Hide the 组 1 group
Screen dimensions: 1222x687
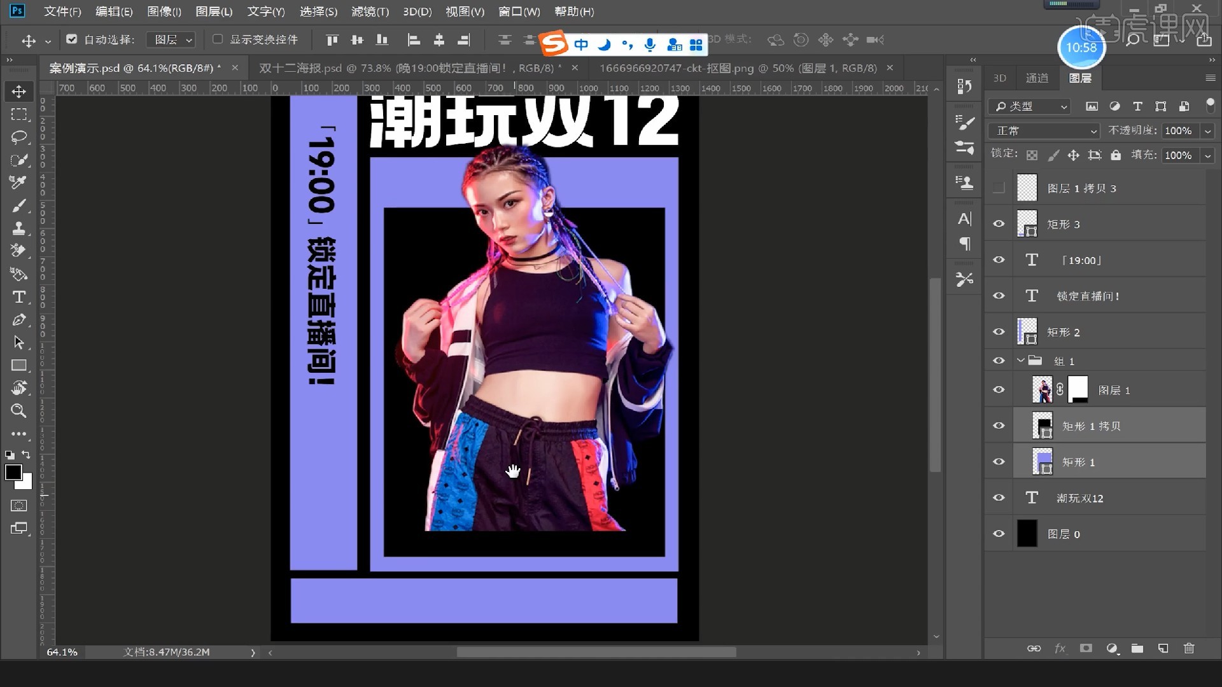click(x=999, y=361)
